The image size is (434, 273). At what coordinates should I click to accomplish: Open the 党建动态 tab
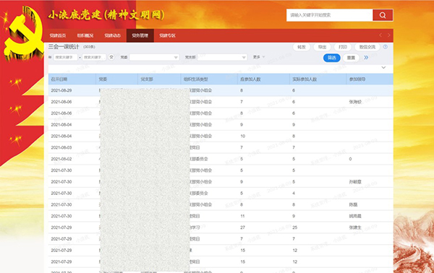113,35
